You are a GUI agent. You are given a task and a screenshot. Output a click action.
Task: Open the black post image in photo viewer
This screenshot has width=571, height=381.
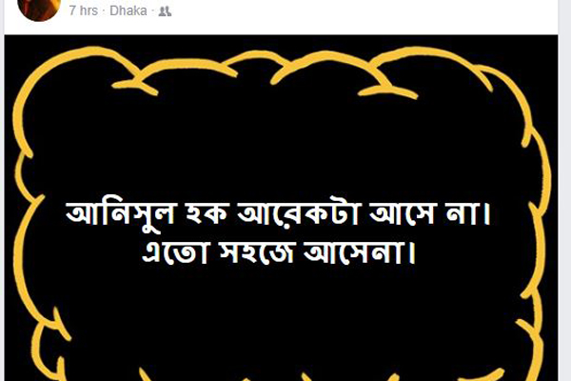281,208
